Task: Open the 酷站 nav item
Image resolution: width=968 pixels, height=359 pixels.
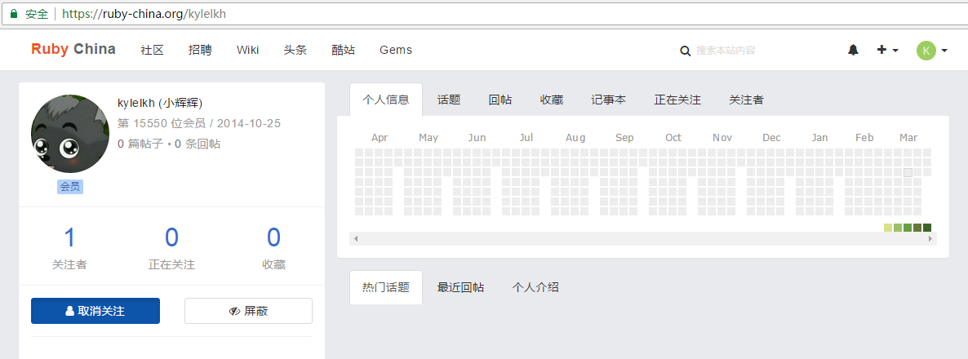Action: [x=344, y=50]
